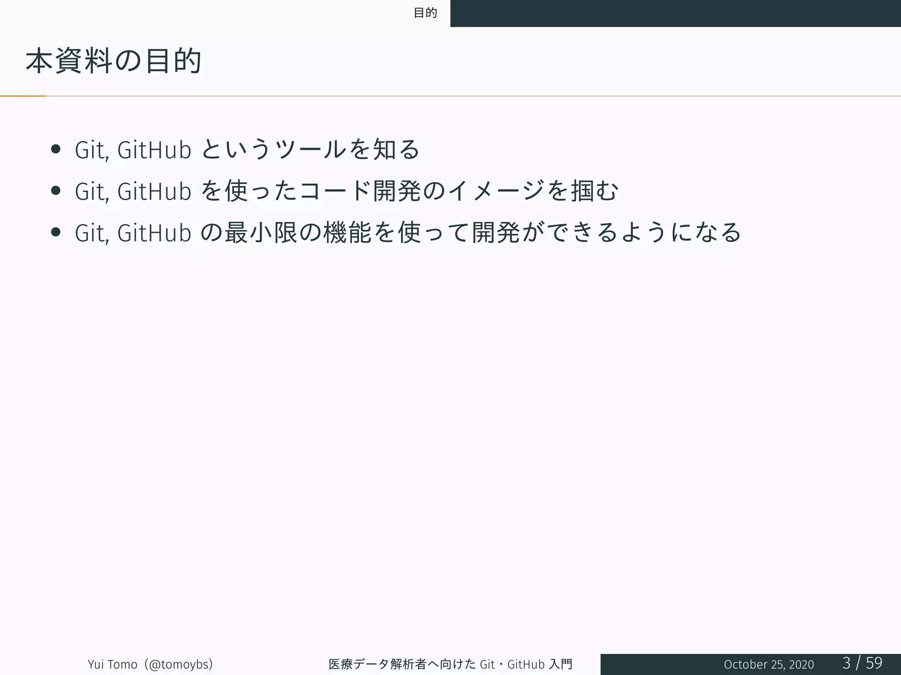
Task: Click the 目的 section label in the header
Action: (x=425, y=13)
